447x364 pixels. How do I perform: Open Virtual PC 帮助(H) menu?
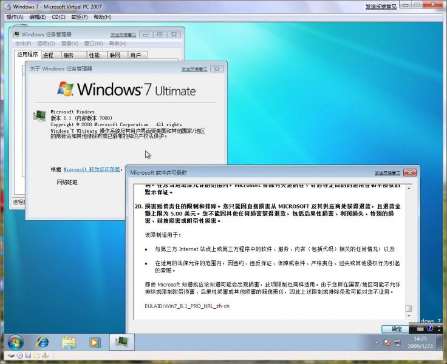[x=103, y=17]
